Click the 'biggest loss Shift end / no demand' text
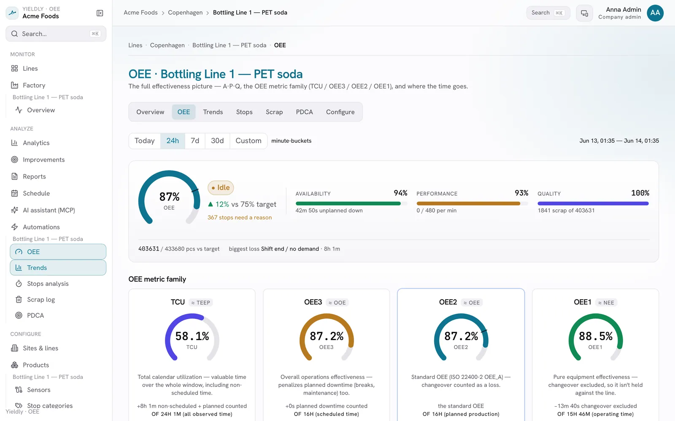Screen dimensions: 675x421 click(274, 249)
